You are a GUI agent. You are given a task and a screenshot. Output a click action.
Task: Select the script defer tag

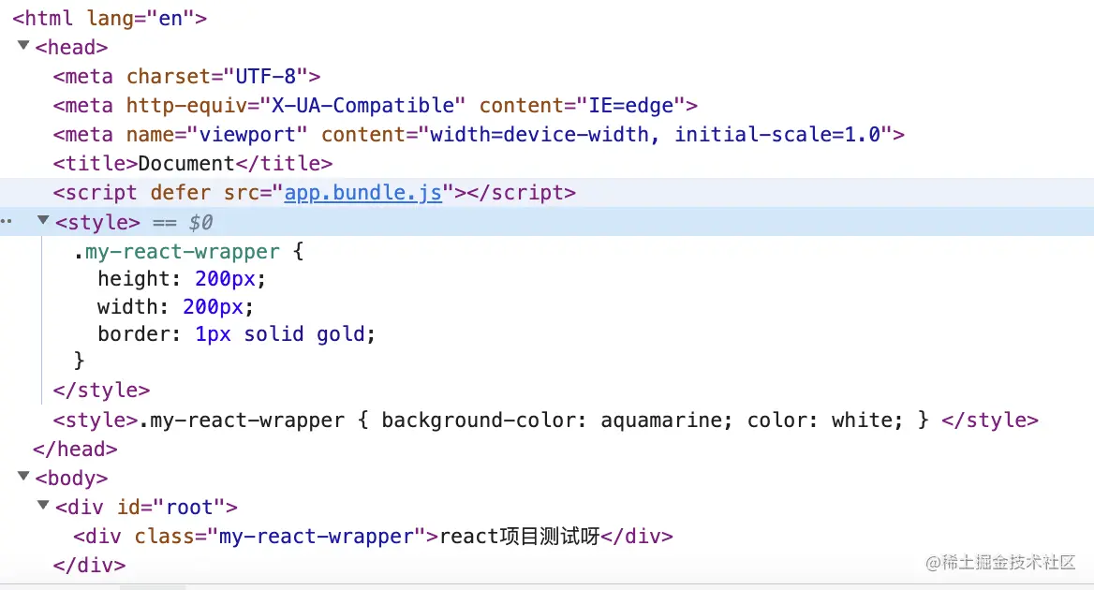pyautogui.click(x=315, y=193)
